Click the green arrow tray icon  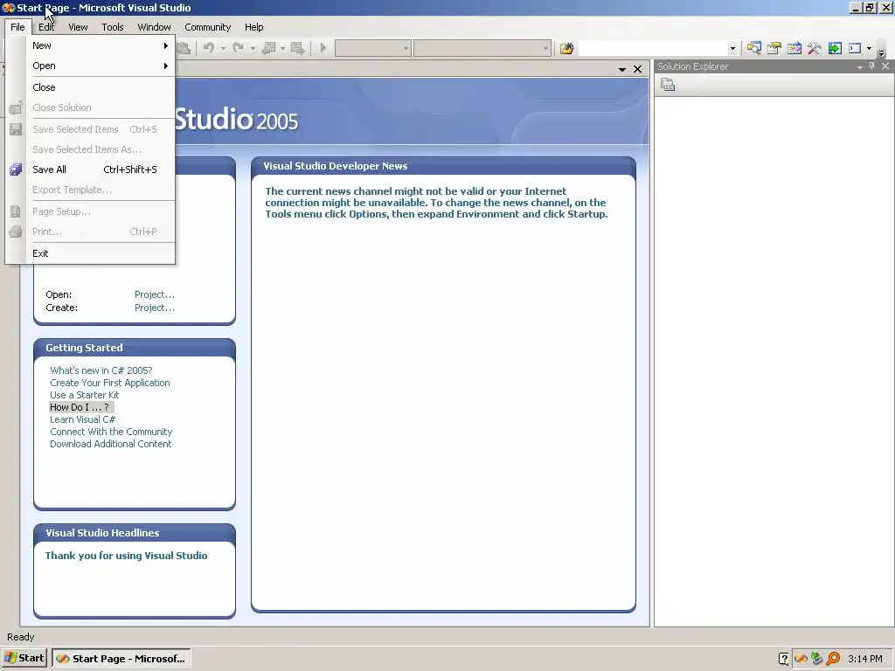(817, 659)
